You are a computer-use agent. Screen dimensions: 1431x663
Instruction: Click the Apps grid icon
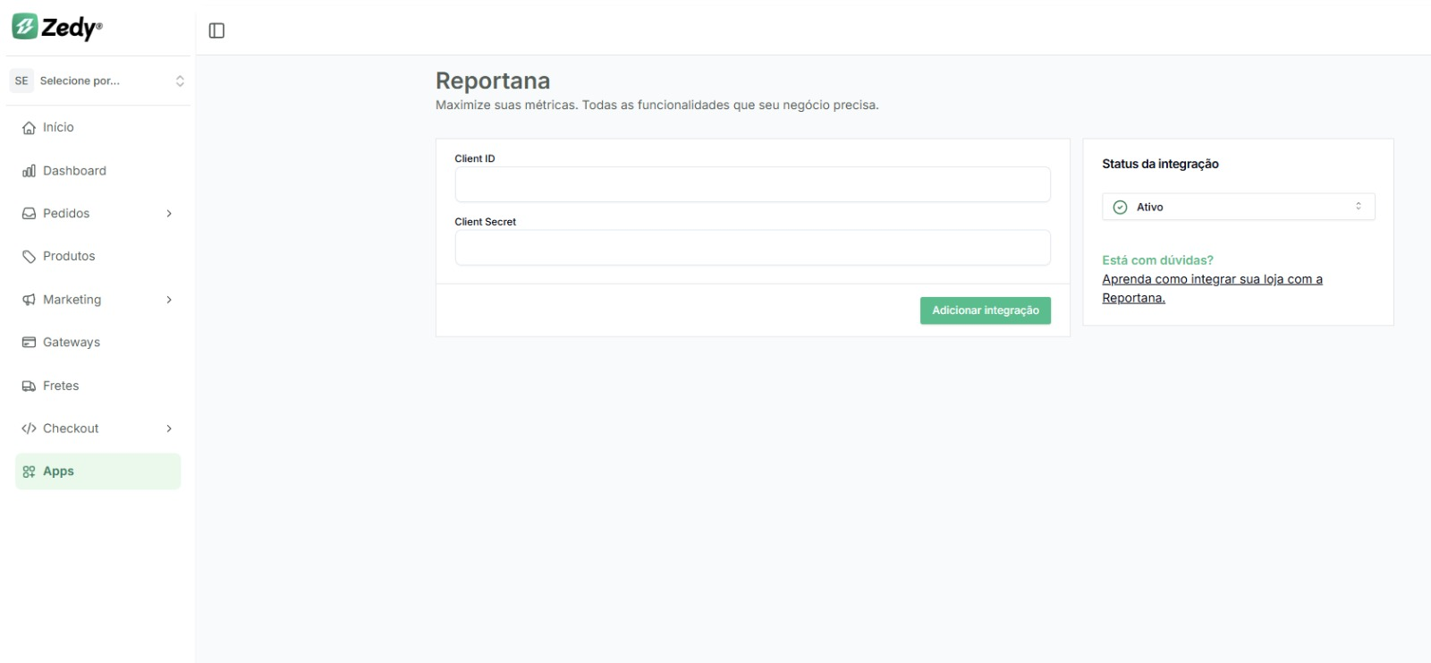pyautogui.click(x=29, y=472)
